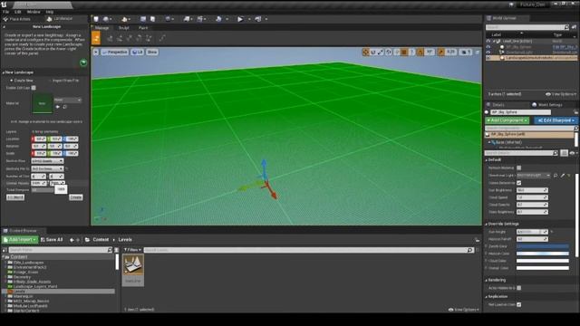580x326 pixels.
Task: Open the Section Size dropdown
Action: [x=47, y=161]
